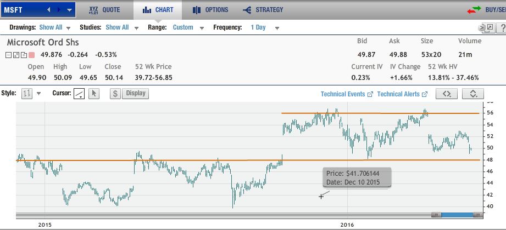Click the horizontal zoom arrows button
This screenshot has width=506, height=230.
447,94
